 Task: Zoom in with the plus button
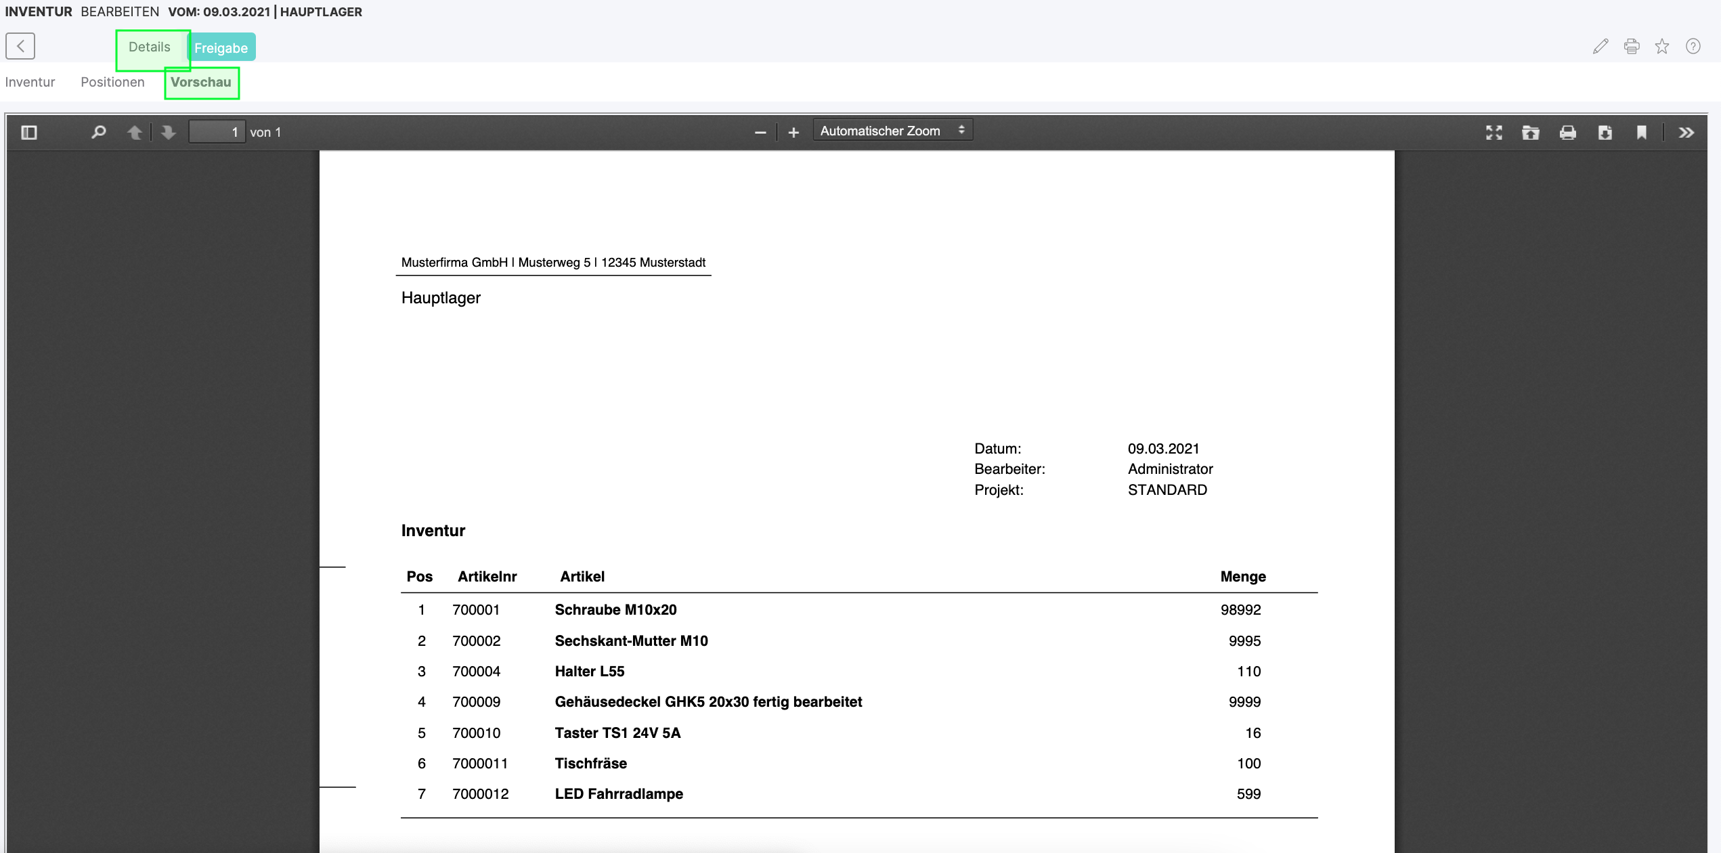pos(793,133)
